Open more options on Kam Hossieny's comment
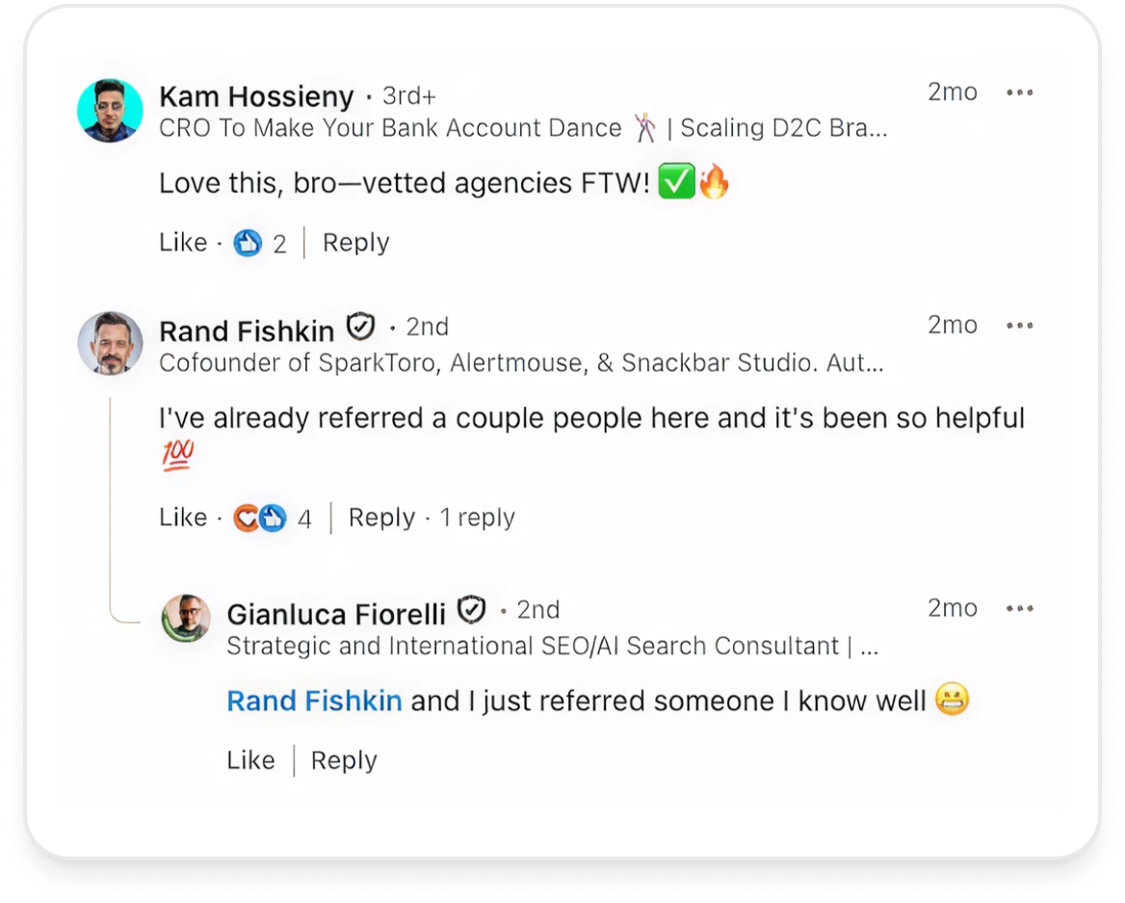 click(x=1019, y=93)
